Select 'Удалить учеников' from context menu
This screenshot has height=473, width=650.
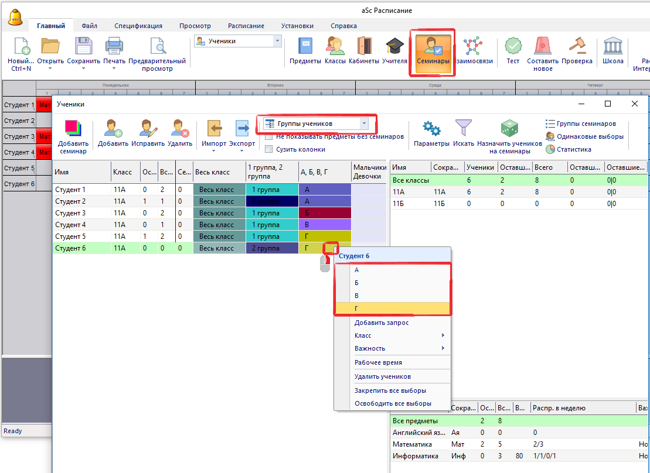click(382, 376)
